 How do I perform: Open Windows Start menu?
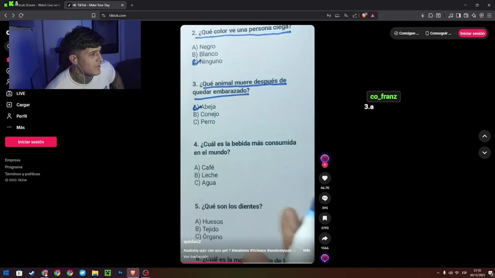click(6, 273)
